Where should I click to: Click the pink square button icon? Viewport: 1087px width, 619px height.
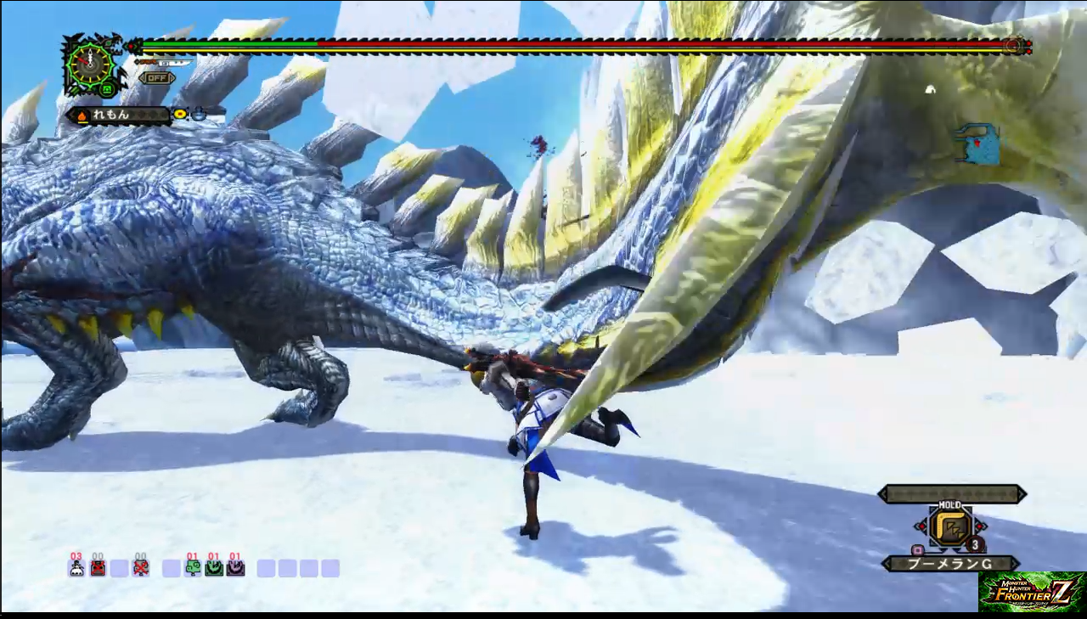[917, 549]
